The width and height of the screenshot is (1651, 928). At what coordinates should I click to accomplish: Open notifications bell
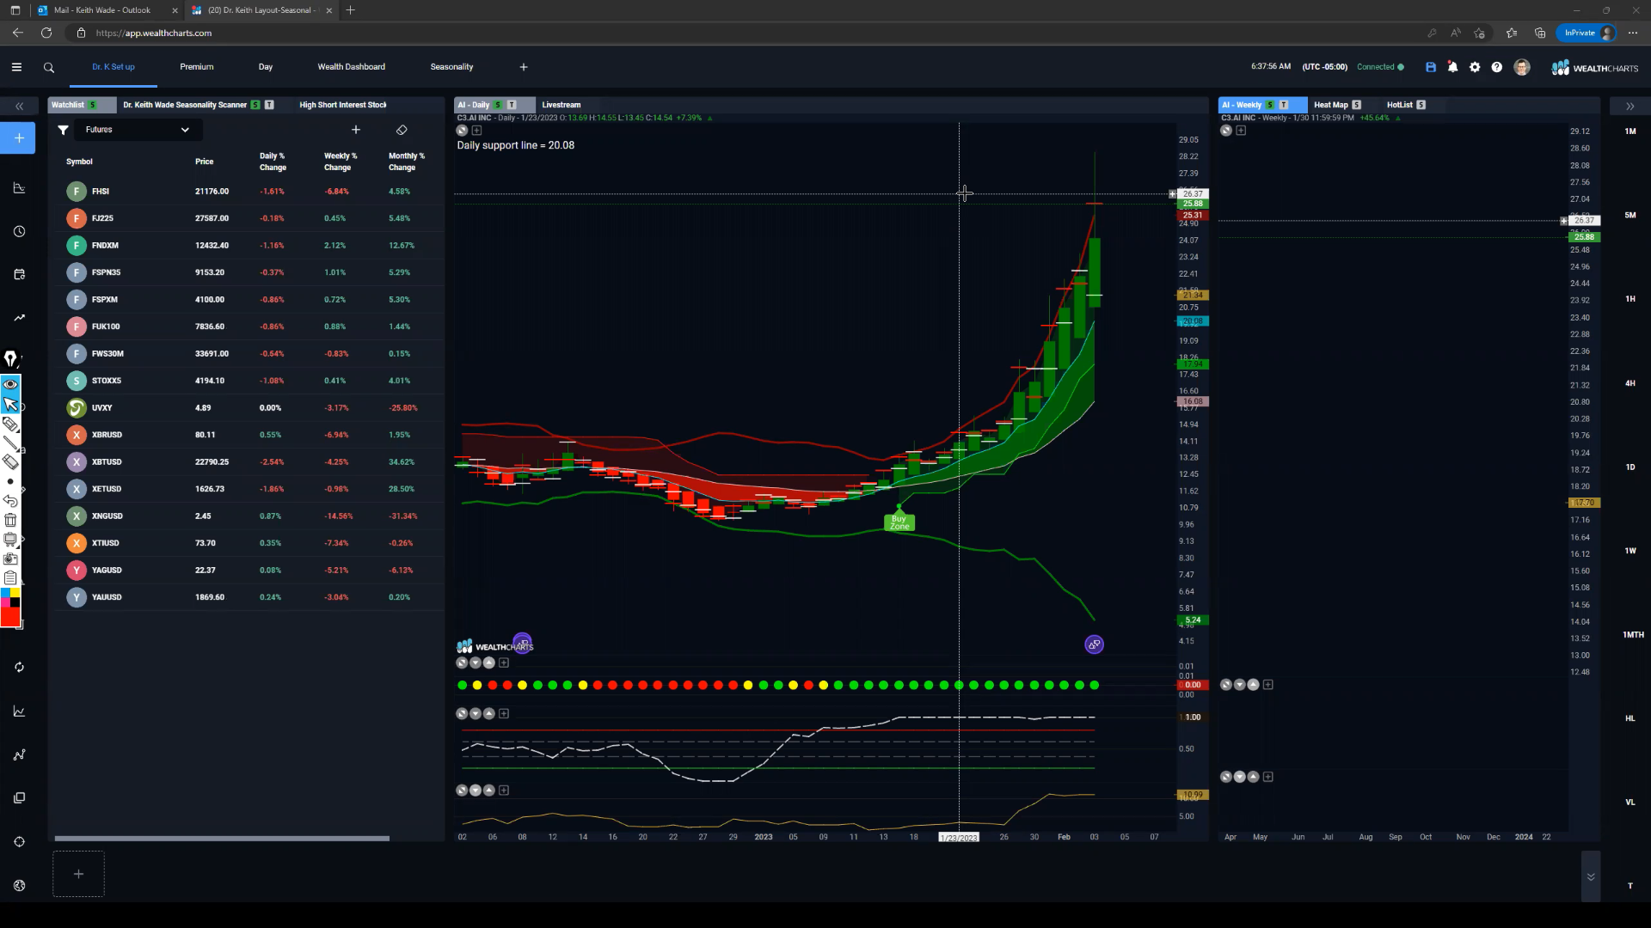pos(1452,67)
